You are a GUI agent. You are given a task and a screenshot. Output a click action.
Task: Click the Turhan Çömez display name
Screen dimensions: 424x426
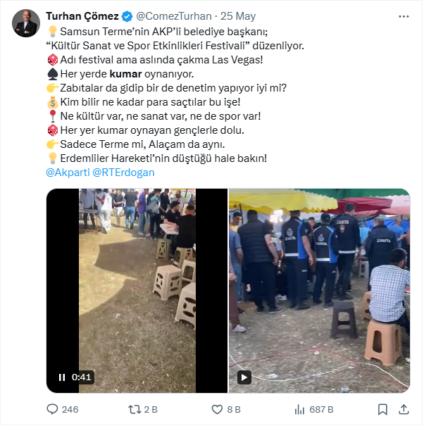click(x=83, y=16)
